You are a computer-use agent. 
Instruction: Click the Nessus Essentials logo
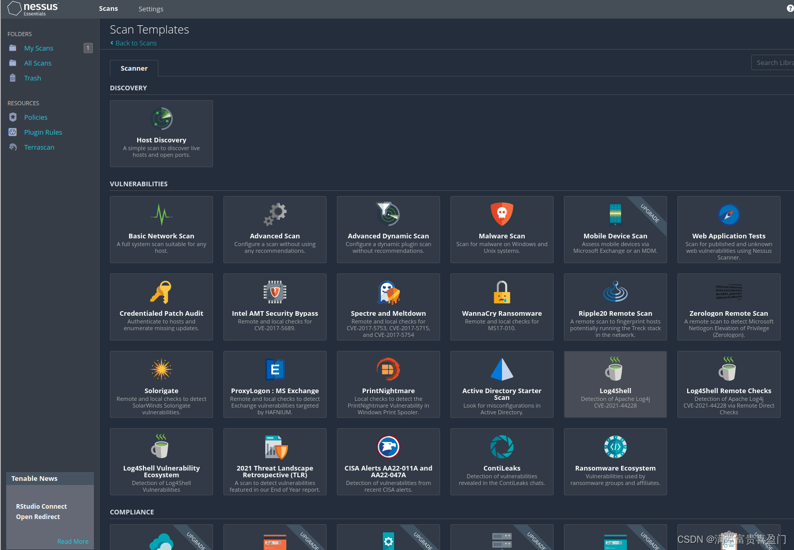pyautogui.click(x=33, y=9)
